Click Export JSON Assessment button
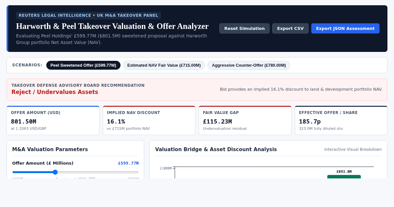The image size is (394, 207). click(x=345, y=28)
